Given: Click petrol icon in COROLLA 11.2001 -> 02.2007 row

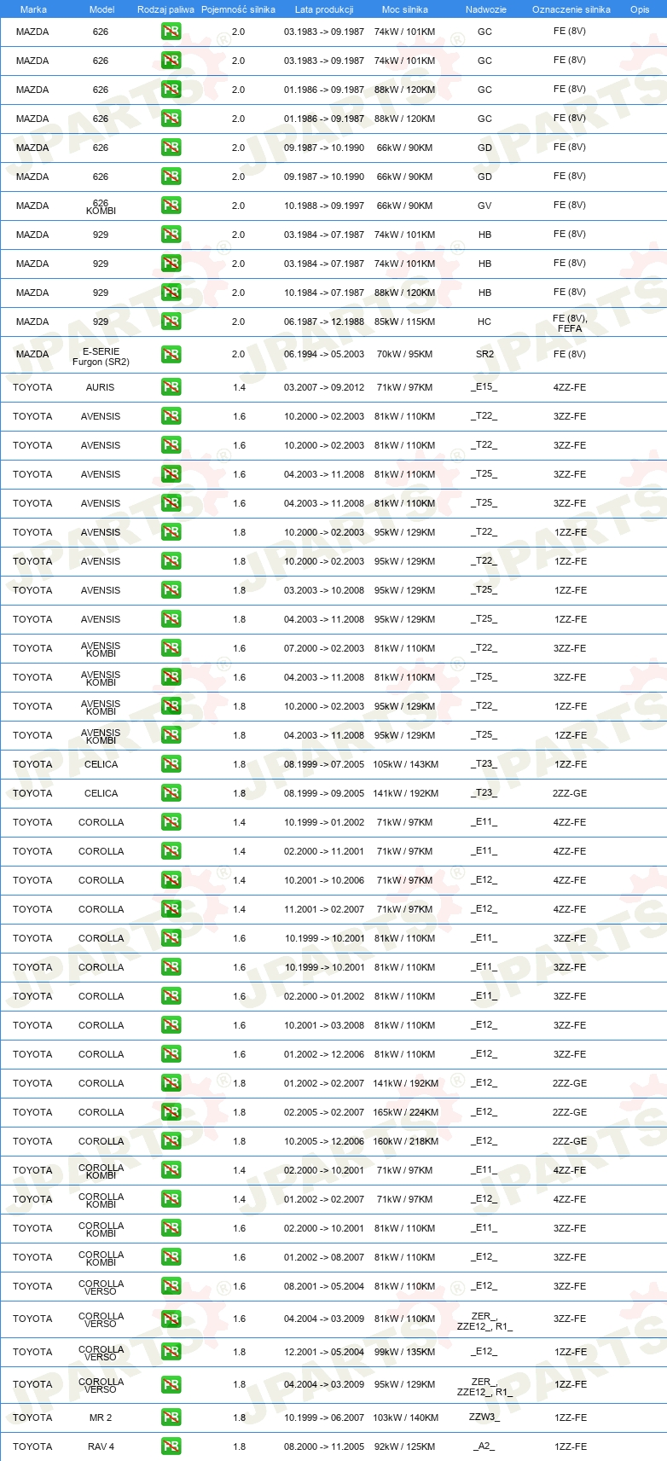Looking at the screenshot, I should [x=171, y=909].
